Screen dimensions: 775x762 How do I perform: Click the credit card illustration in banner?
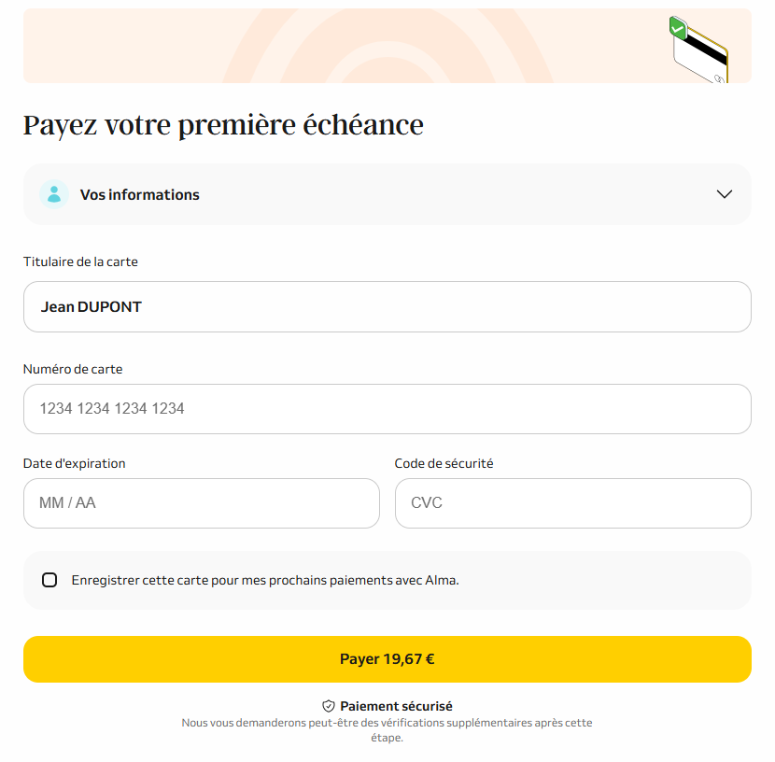point(698,49)
